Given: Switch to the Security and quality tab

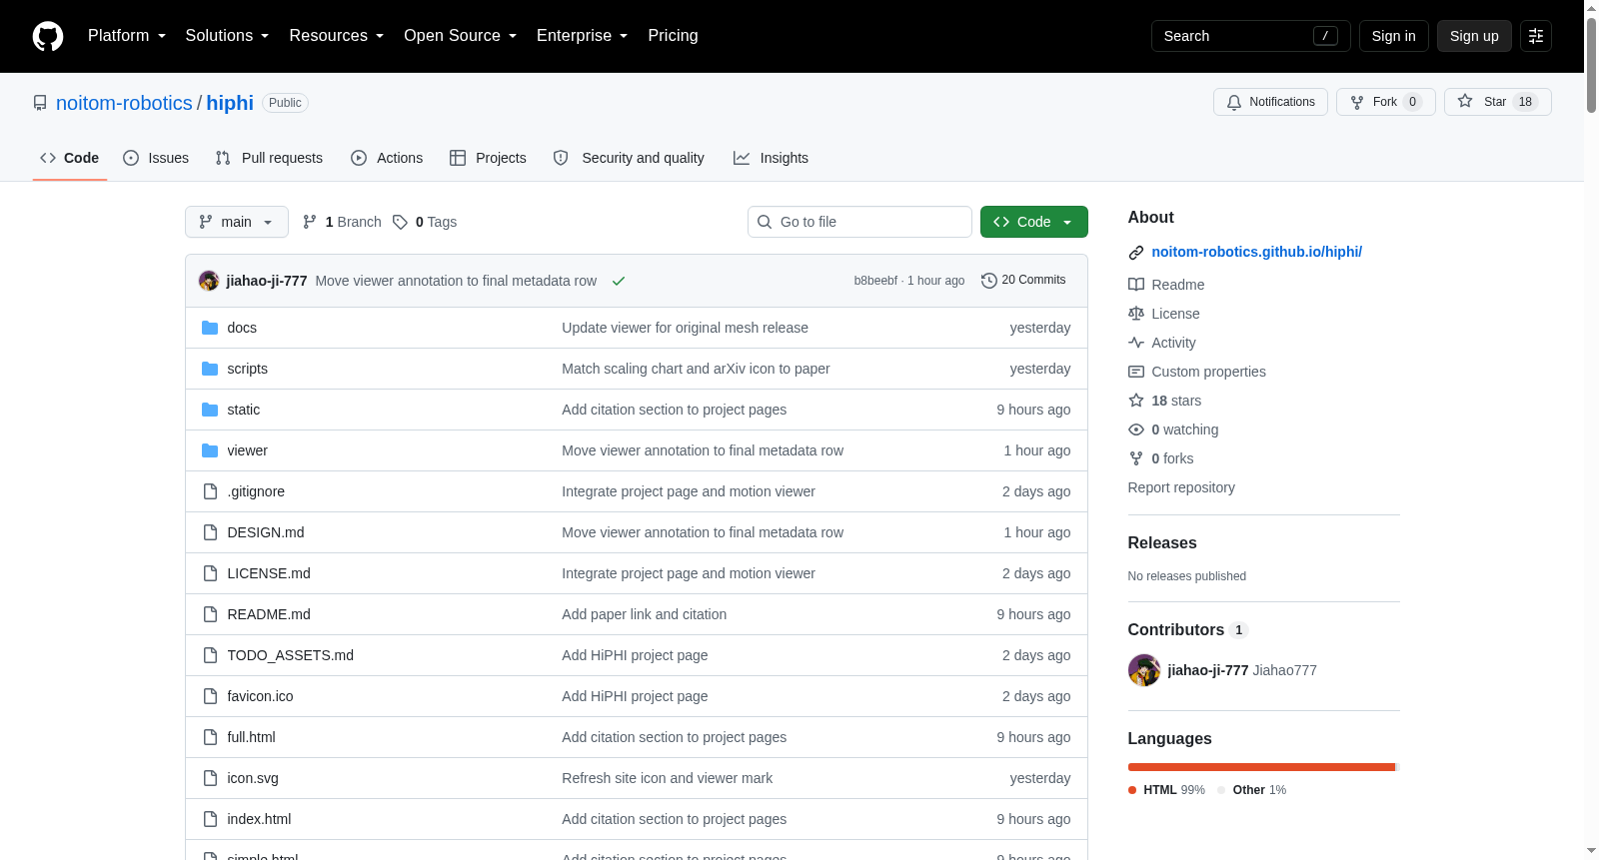Looking at the screenshot, I should 629,158.
